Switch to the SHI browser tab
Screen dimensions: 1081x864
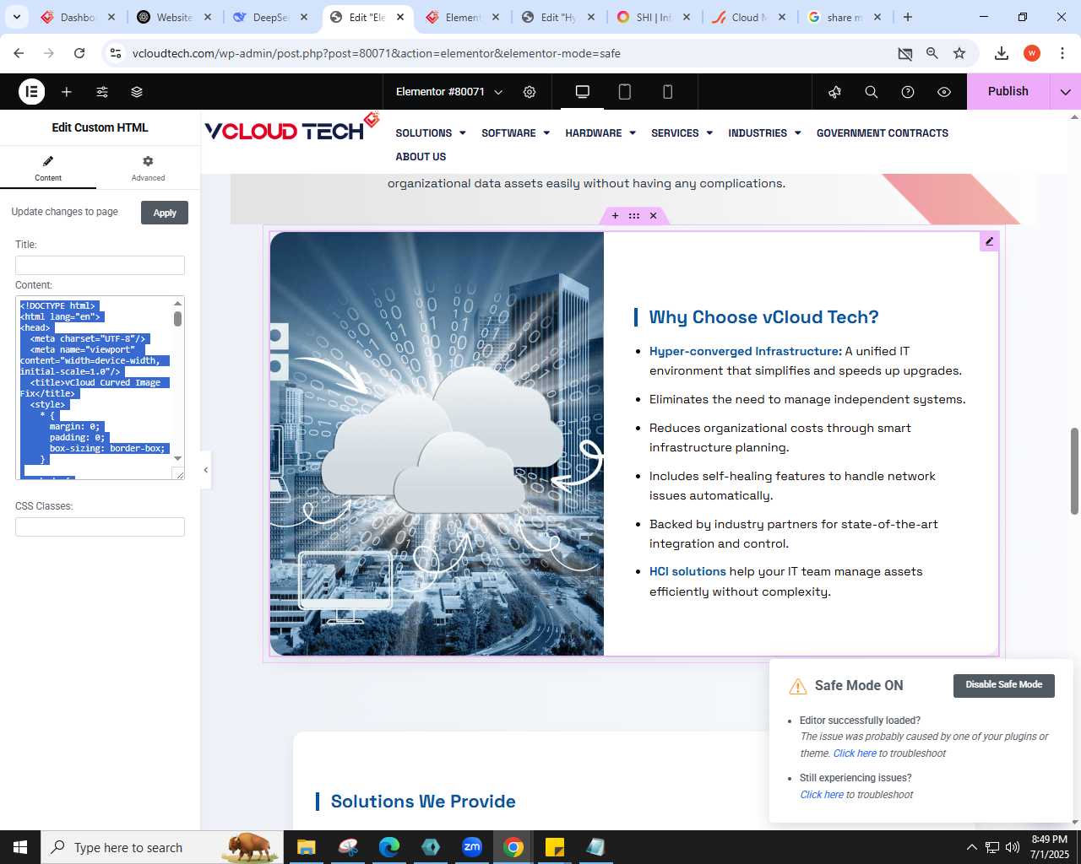(x=655, y=17)
